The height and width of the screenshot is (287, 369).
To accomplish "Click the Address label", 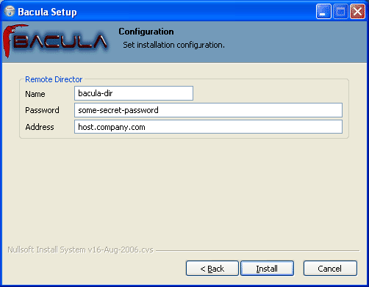I will (40, 127).
